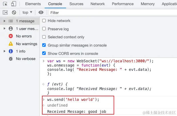
Task: Open the Performance tab
Action: pos(123,4)
